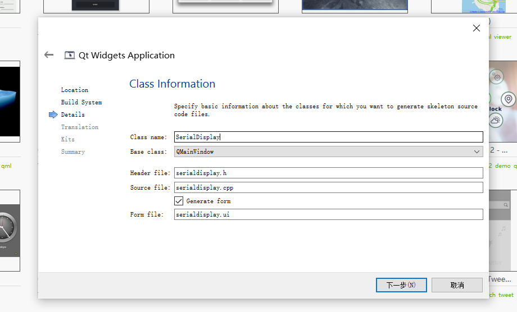Image resolution: width=517 pixels, height=312 pixels.
Task: Click the green 'qml' tag in background
Action: coord(6,166)
